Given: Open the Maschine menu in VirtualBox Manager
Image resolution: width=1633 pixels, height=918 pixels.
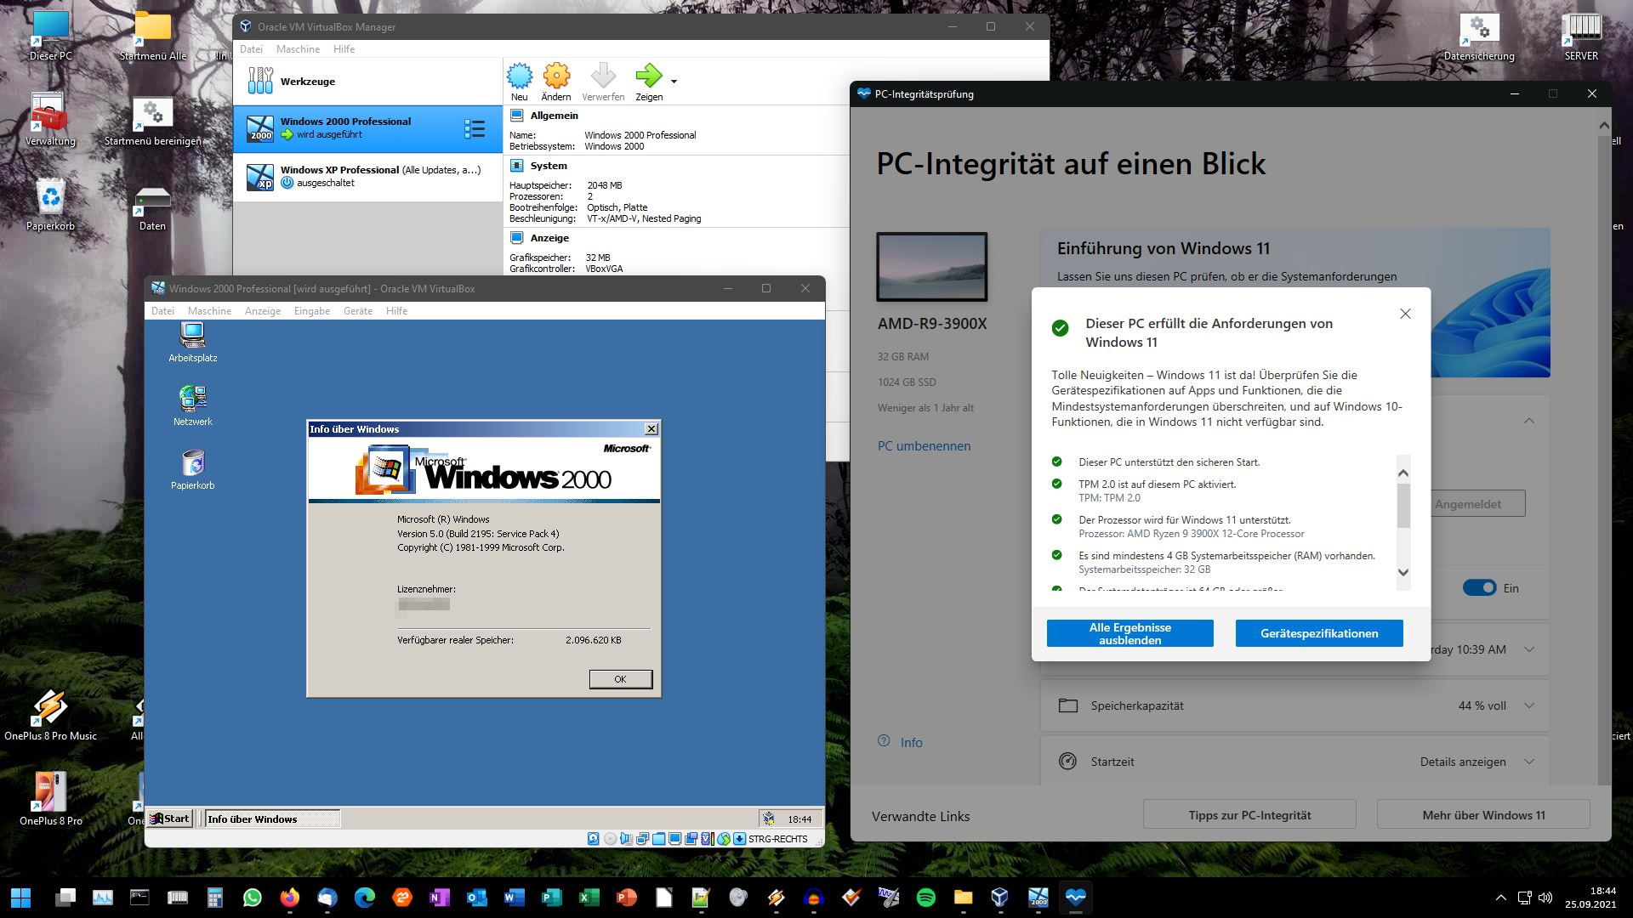Looking at the screenshot, I should click(x=298, y=49).
